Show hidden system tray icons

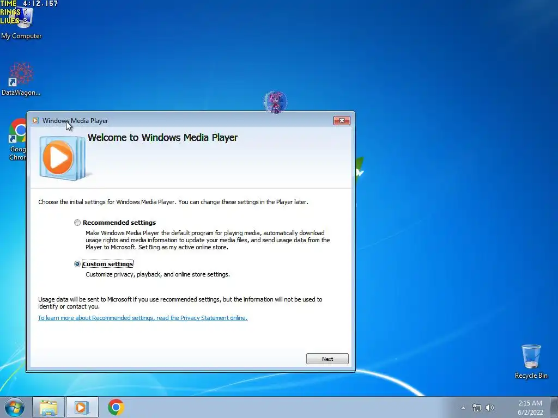tap(463, 408)
